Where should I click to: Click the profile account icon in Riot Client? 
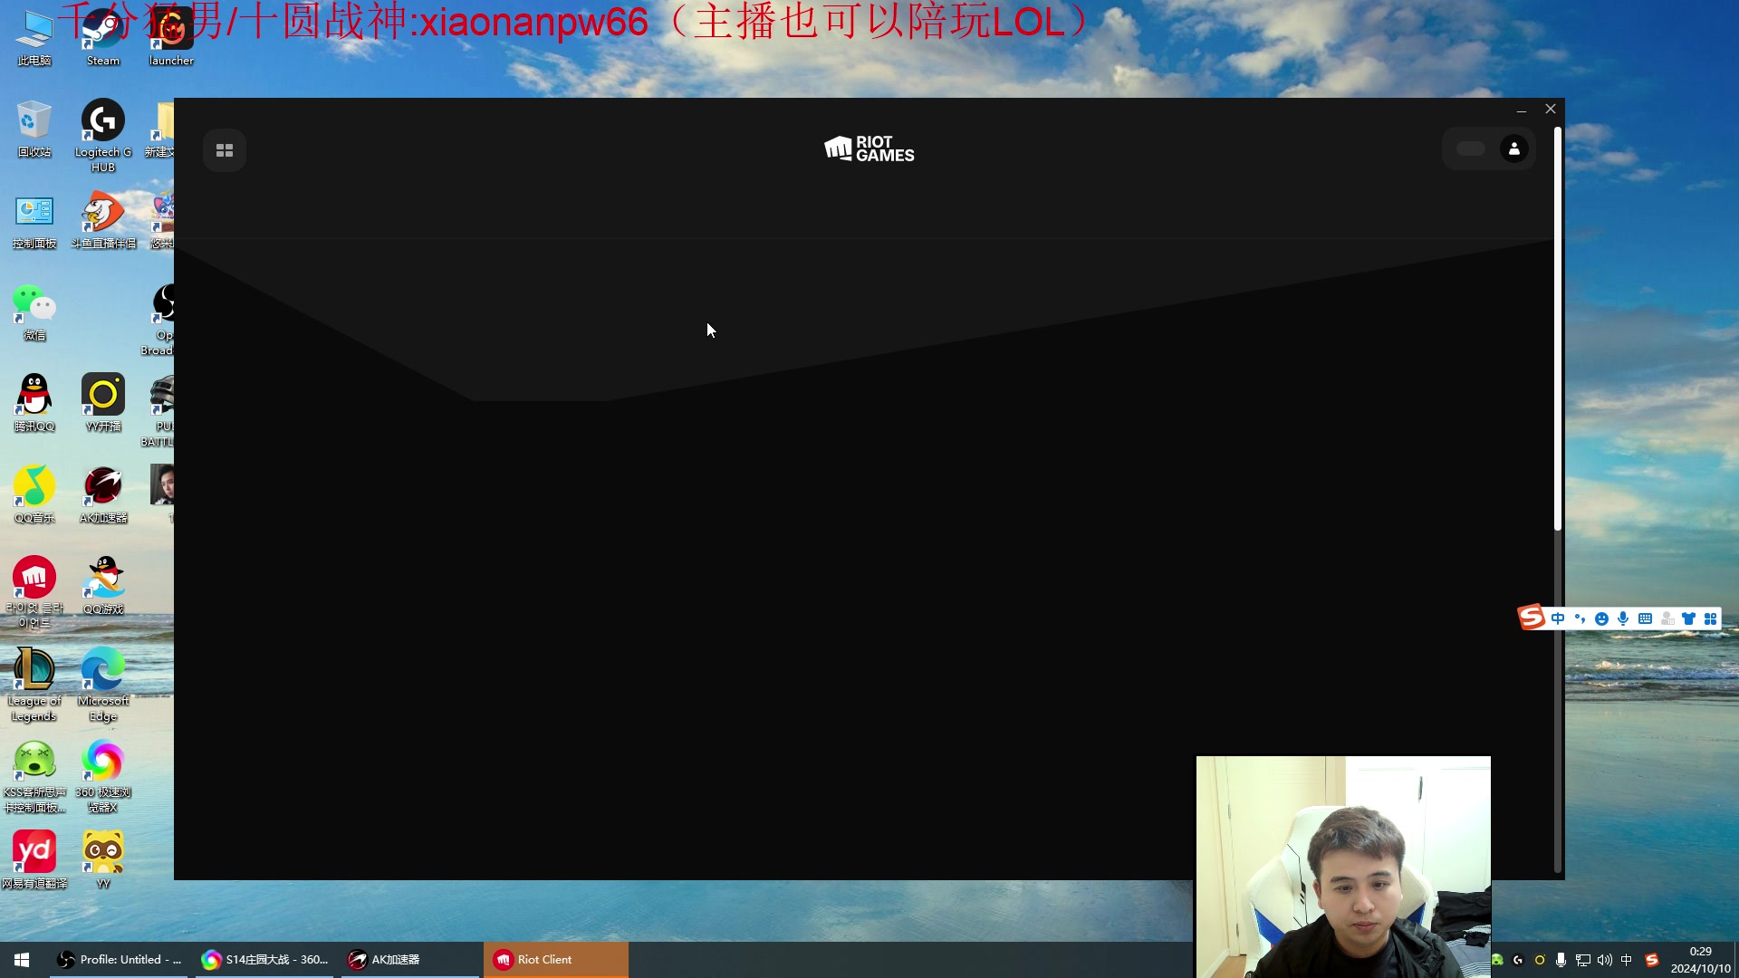point(1514,149)
